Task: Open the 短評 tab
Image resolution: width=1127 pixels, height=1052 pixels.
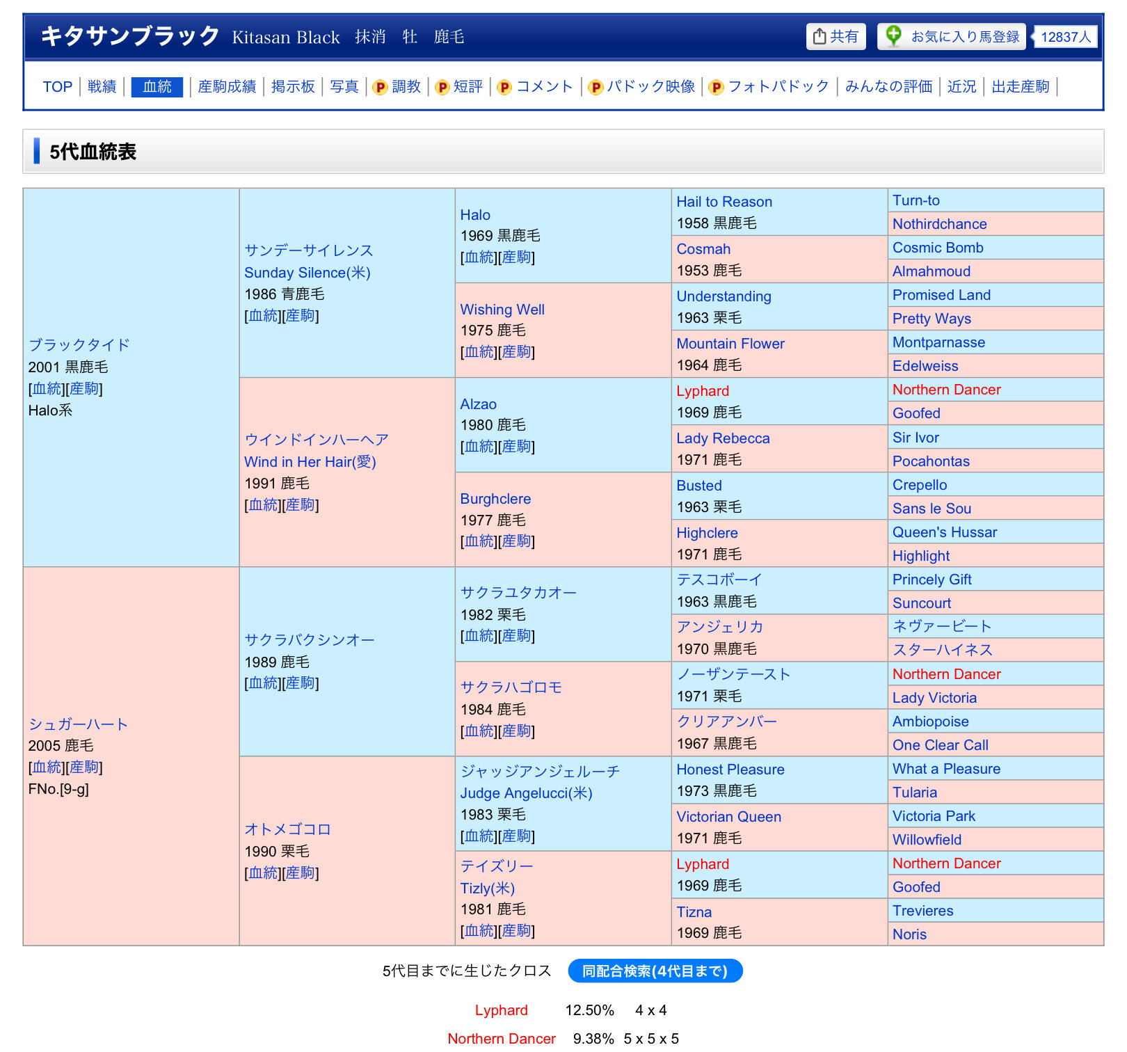Action: [x=468, y=86]
